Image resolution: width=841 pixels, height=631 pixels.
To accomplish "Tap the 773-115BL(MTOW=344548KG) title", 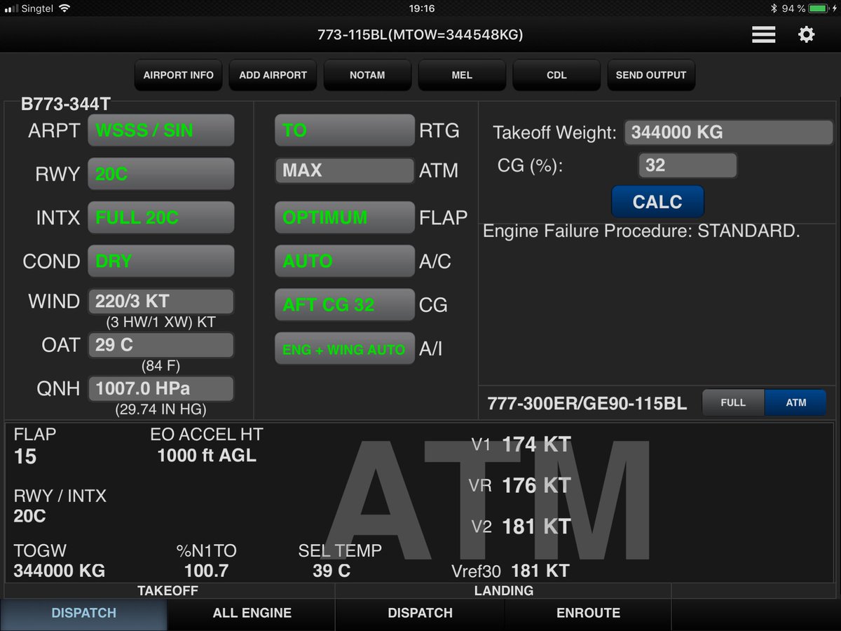I will pos(420,34).
